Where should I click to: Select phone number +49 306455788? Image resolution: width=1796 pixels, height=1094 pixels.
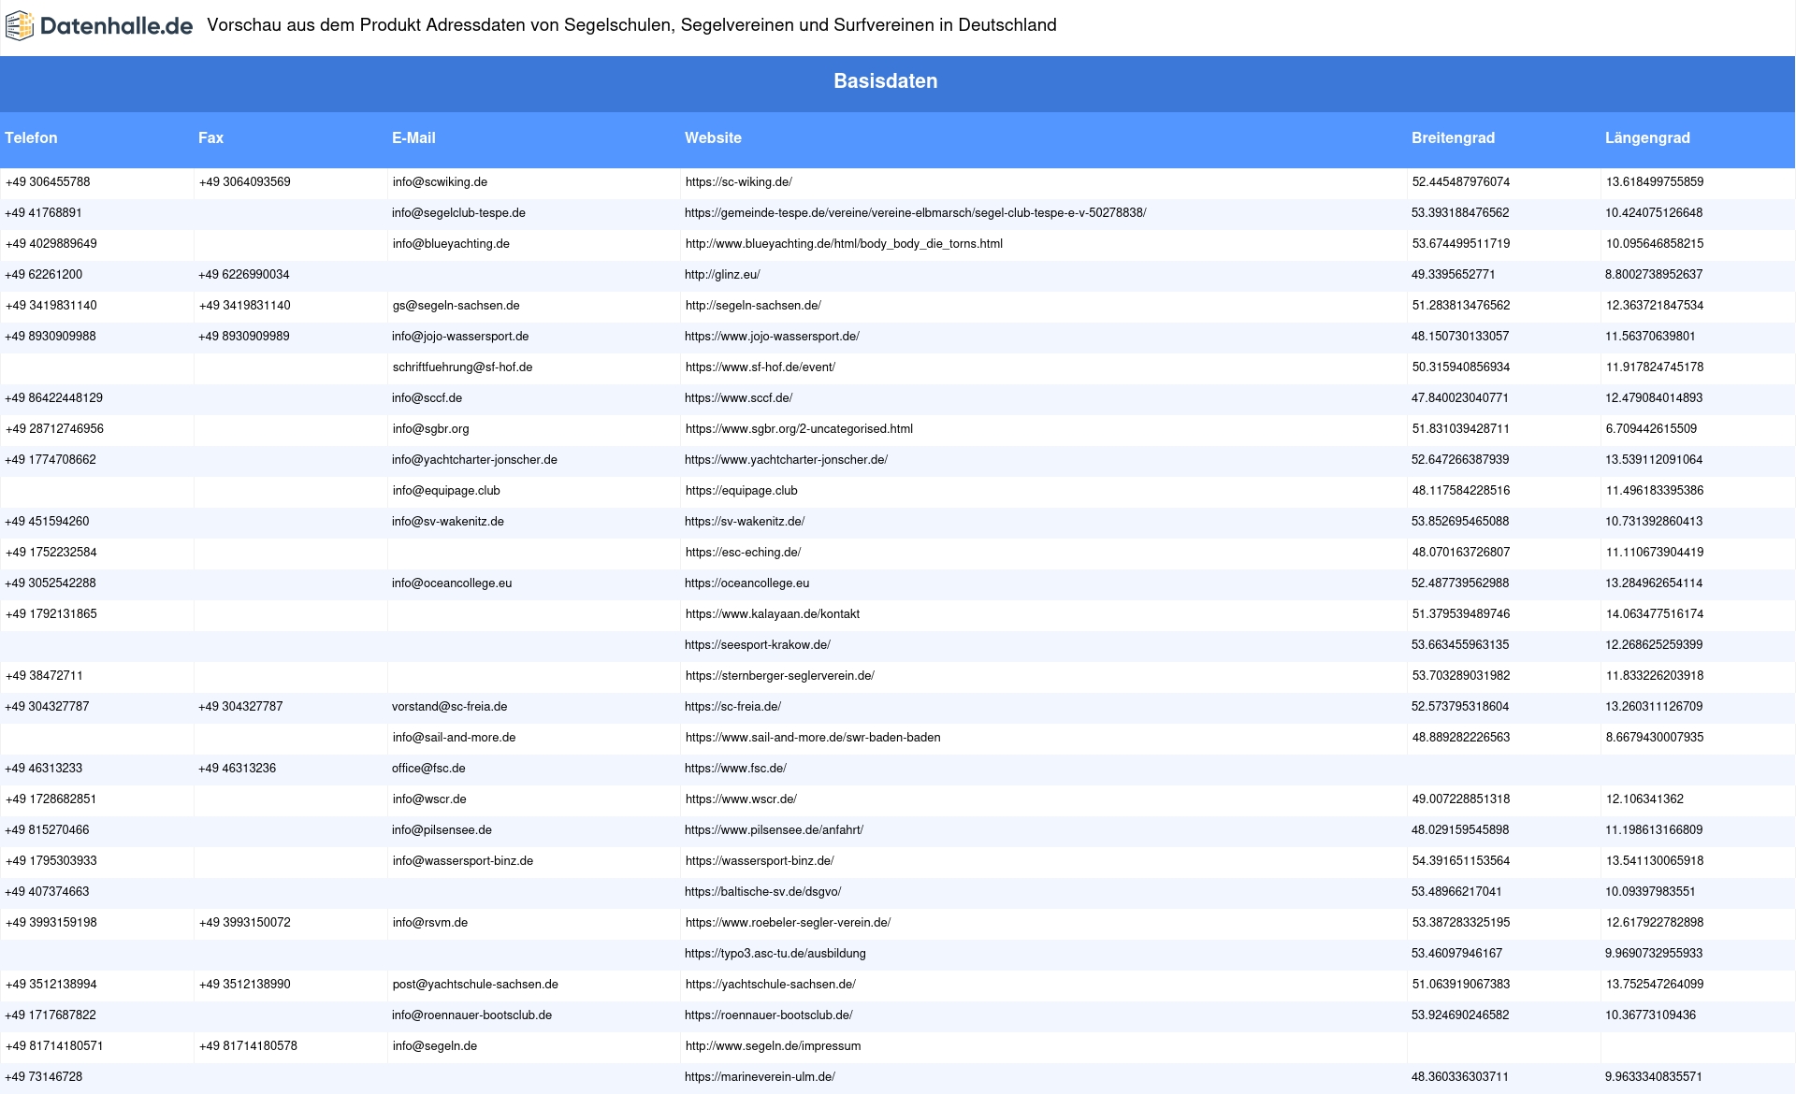coord(48,182)
